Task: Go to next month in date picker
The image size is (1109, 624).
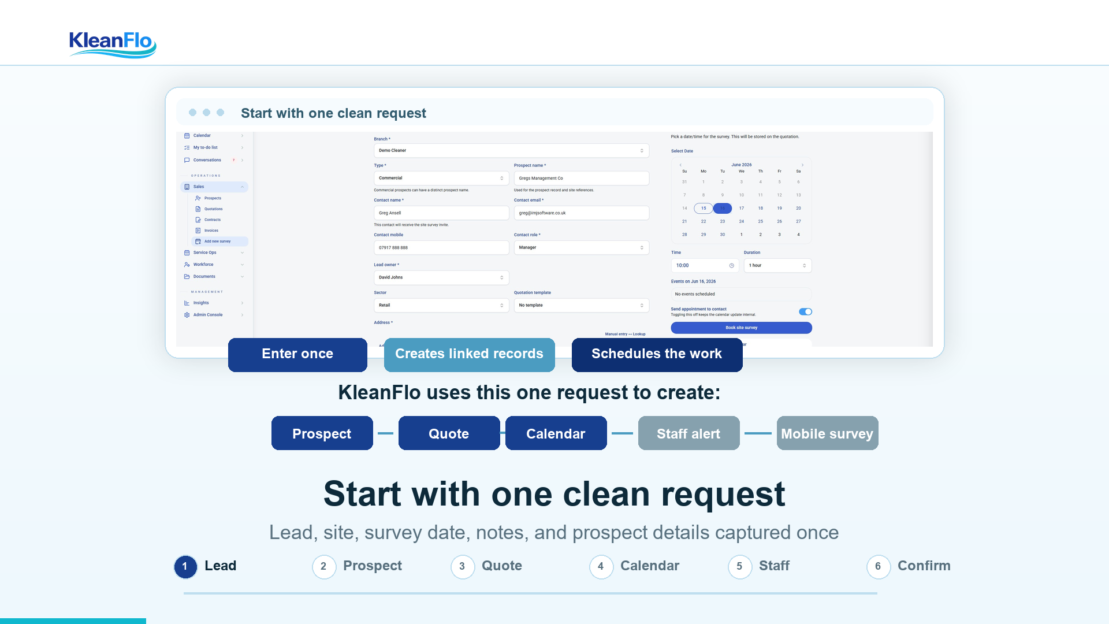Action: [802, 165]
